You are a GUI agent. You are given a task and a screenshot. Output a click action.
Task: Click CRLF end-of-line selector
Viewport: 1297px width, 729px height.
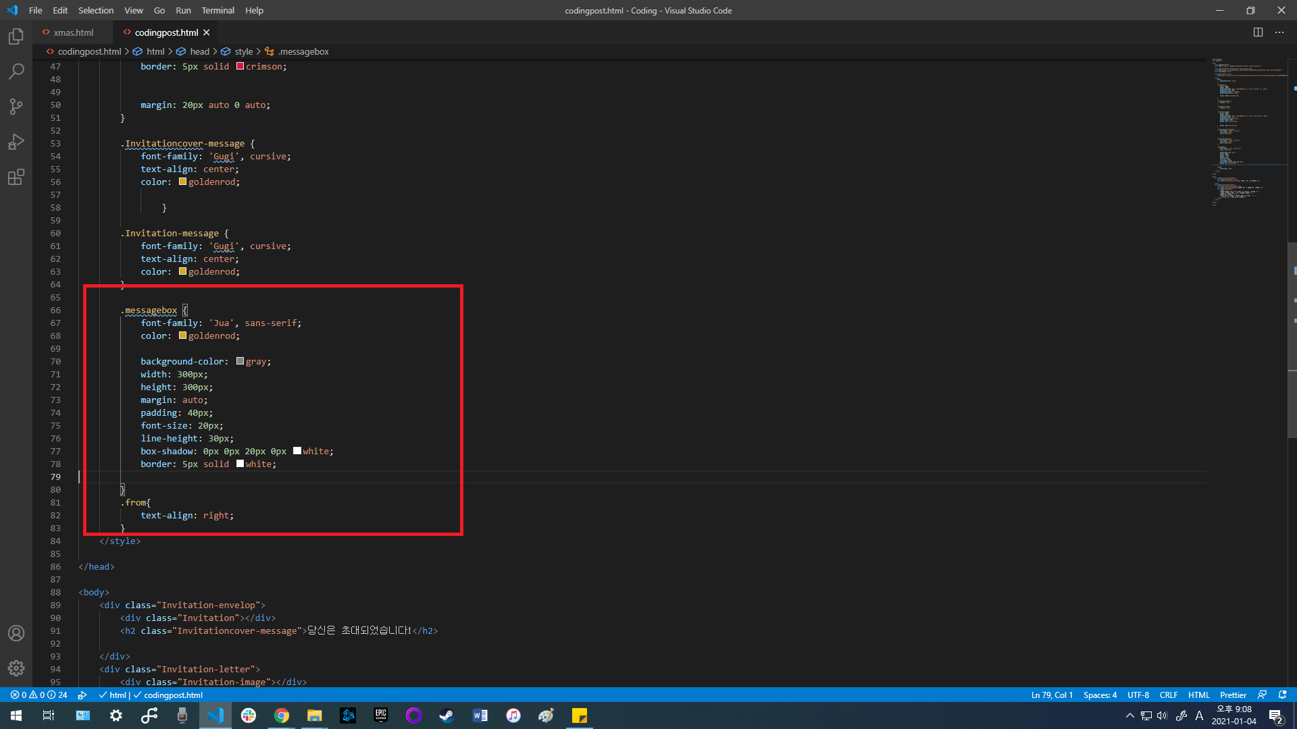[1168, 695]
